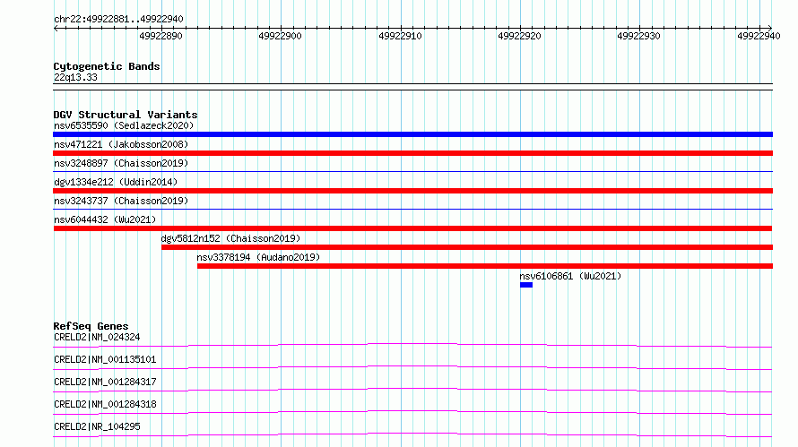Open variant dgv5812n152 (Chaisson2019) label
The height and width of the screenshot is (447, 798).
point(230,238)
